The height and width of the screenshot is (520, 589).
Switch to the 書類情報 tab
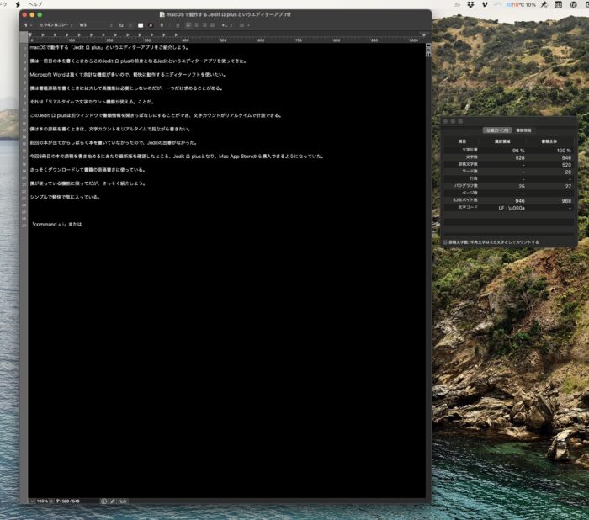(x=523, y=130)
